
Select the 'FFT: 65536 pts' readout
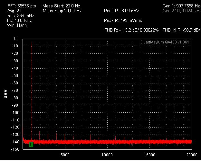click(x=22, y=6)
